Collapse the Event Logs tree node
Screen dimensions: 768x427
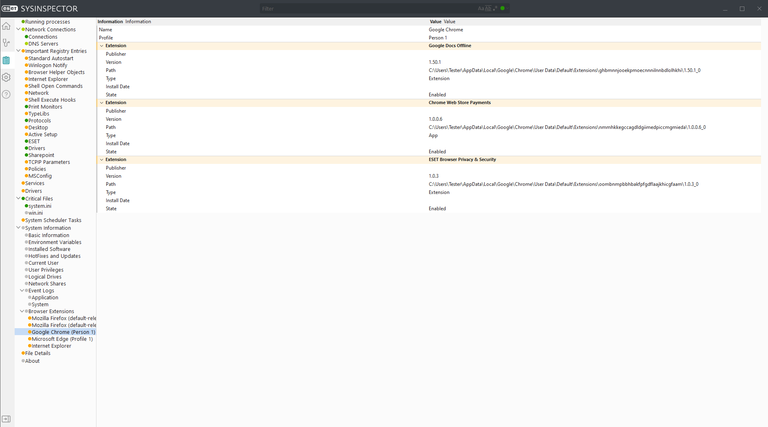[x=22, y=290]
